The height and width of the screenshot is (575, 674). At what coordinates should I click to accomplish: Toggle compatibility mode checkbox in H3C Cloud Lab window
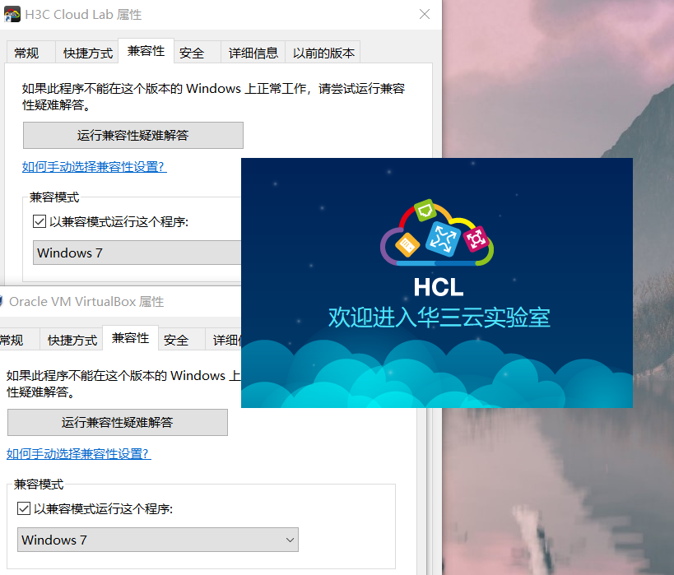click(x=40, y=222)
